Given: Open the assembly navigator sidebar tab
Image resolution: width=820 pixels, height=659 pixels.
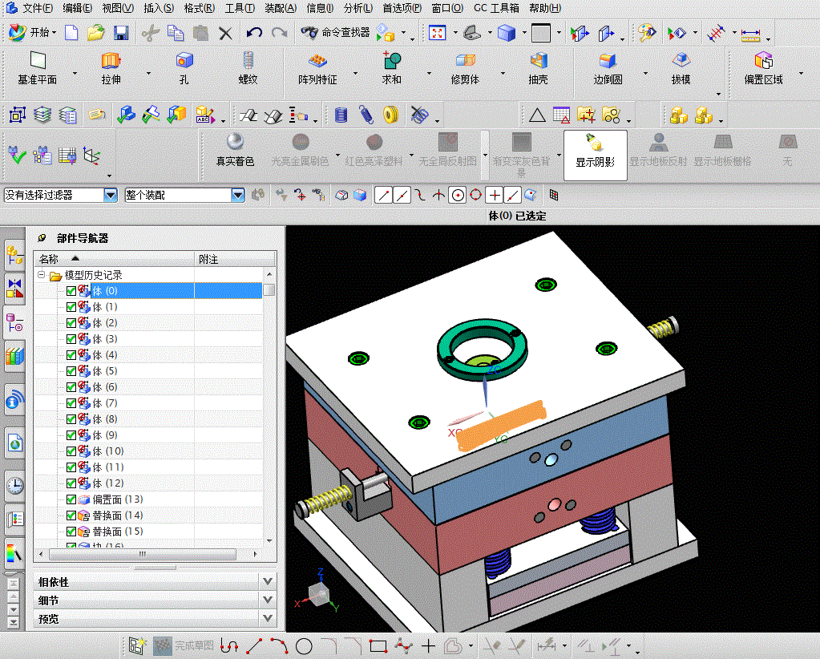Looking at the screenshot, I should (x=14, y=255).
